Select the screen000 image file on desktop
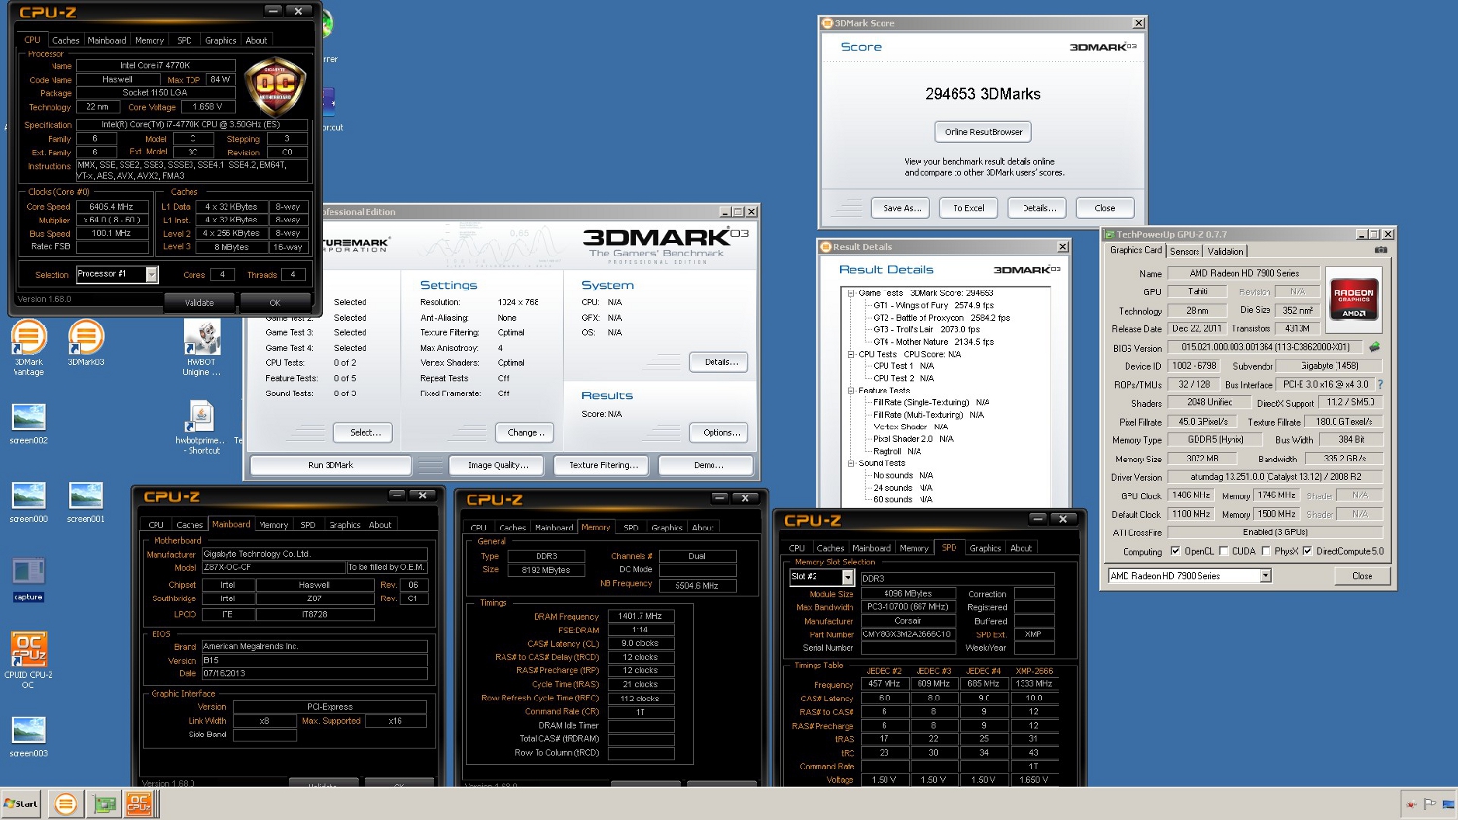This screenshot has height=820, width=1458. pyautogui.click(x=28, y=502)
